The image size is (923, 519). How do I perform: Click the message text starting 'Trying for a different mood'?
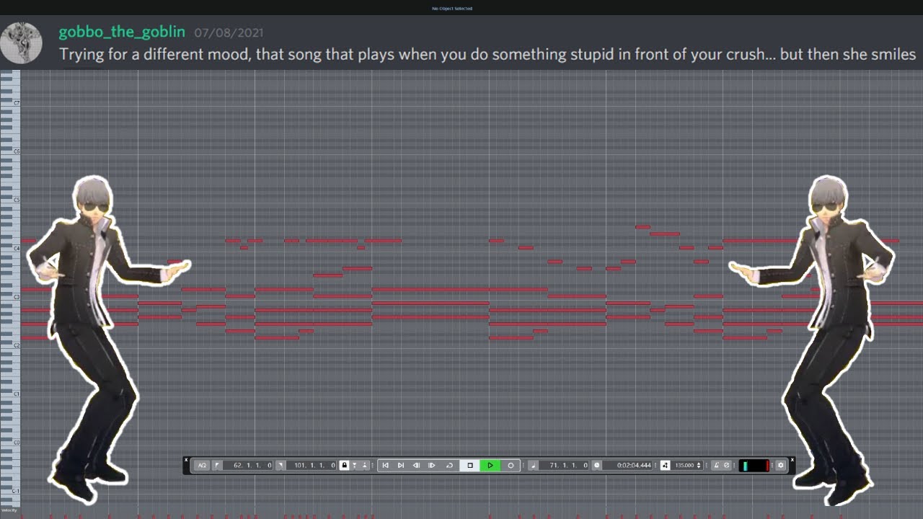click(x=487, y=55)
